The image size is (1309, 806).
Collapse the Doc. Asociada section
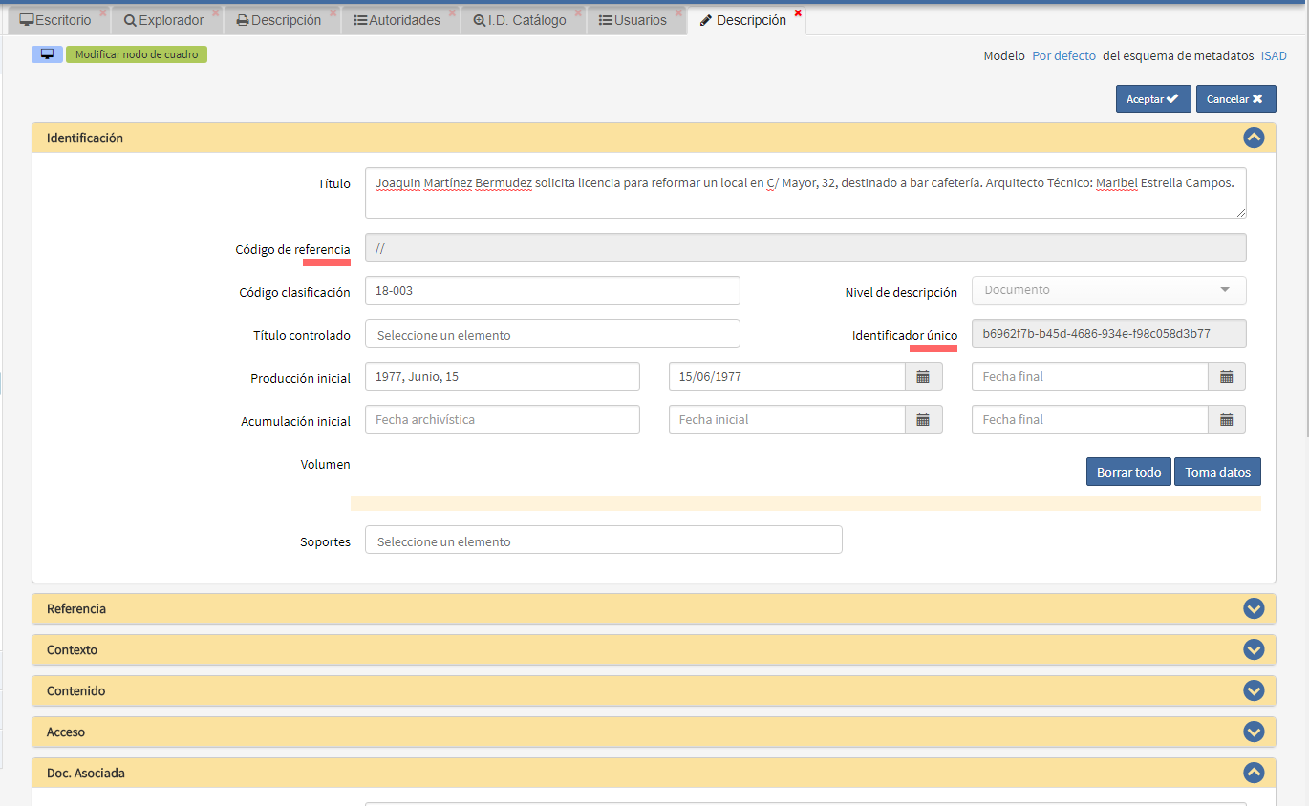point(1254,773)
